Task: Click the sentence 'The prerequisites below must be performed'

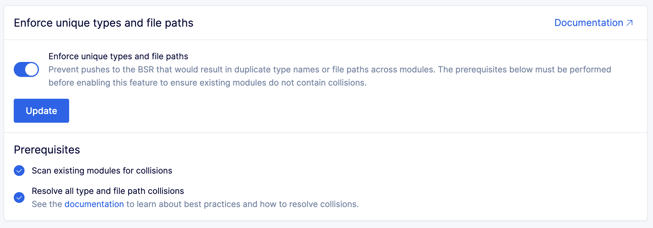Action: pos(525,69)
